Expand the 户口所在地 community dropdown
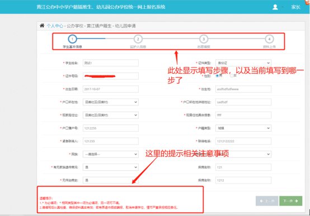This screenshot has height=216, width=310. pos(111,102)
